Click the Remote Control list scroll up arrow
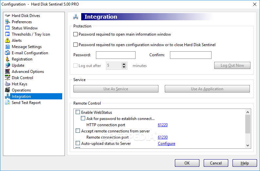Viewport: 260px width, 171px height. [x=248, y=112]
